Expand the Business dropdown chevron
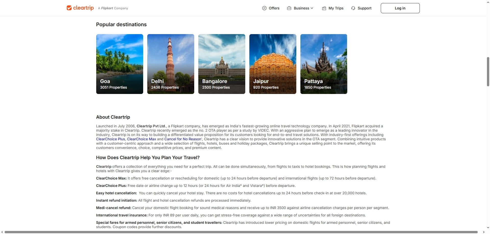The width and height of the screenshot is (490, 234). [312, 8]
